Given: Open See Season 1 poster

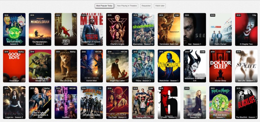Looking at the screenshot, I should pos(195,29).
